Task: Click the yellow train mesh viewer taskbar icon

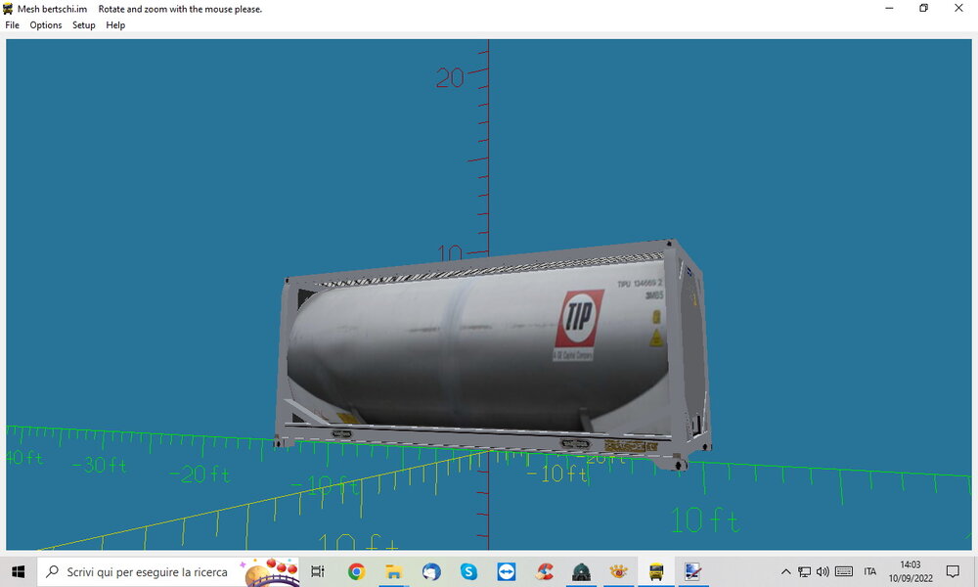Action: [x=656, y=571]
